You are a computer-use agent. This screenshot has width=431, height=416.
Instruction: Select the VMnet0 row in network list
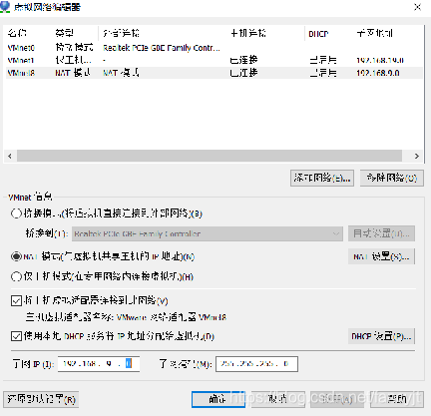[x=215, y=48]
